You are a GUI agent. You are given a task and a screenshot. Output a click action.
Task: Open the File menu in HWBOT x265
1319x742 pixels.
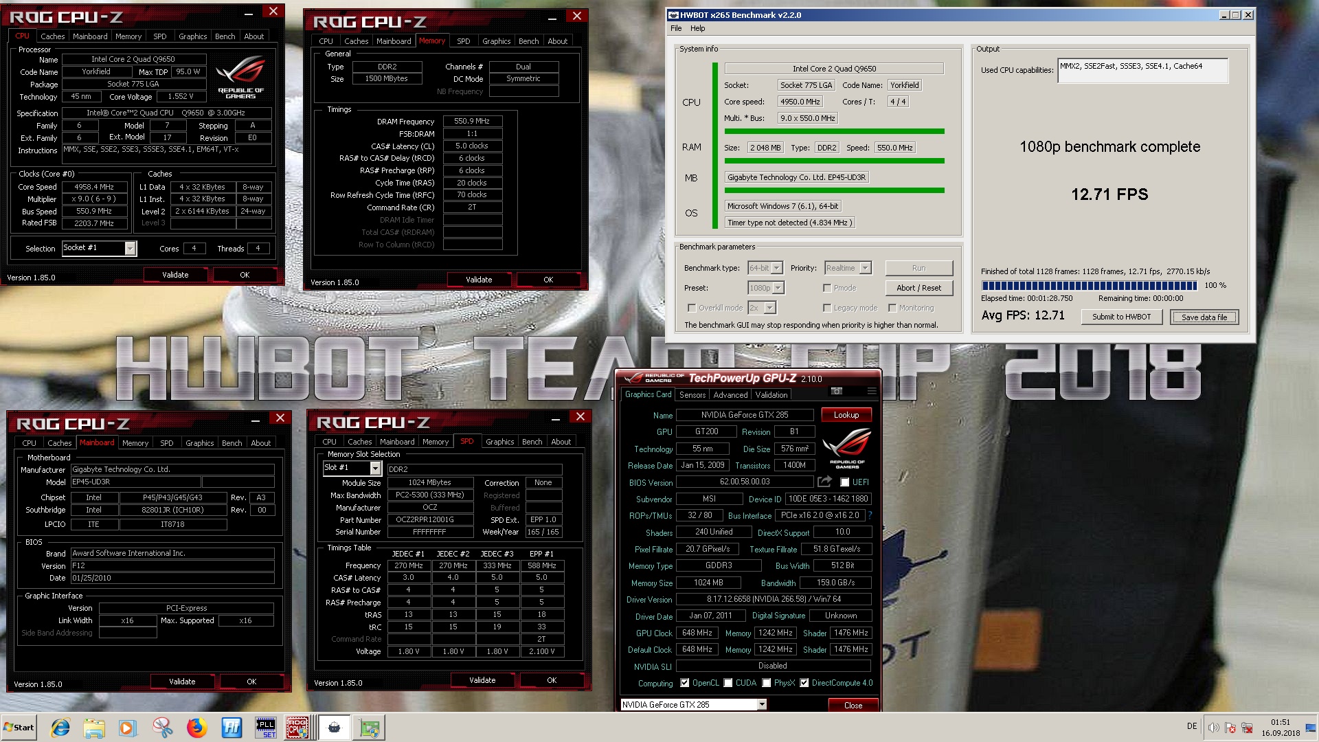click(676, 28)
